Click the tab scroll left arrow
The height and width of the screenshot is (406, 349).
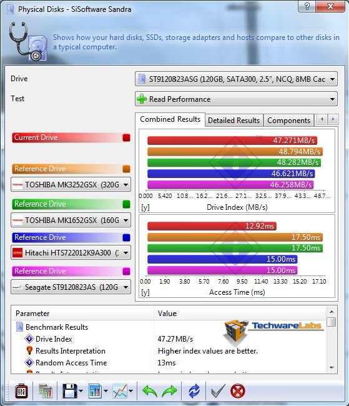click(322, 119)
